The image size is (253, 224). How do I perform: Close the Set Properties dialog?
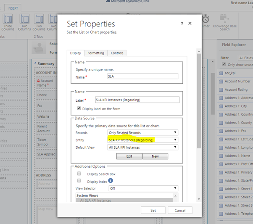pos(190,24)
